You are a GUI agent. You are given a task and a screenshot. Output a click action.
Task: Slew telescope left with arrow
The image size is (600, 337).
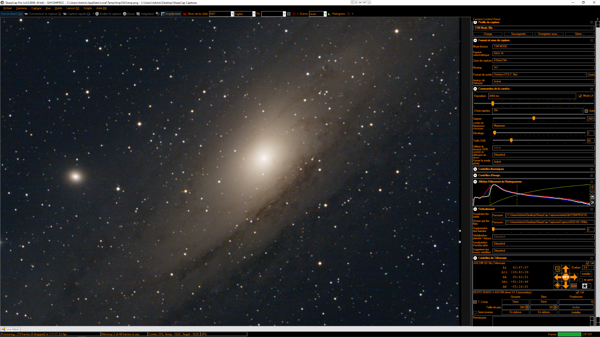click(x=557, y=277)
